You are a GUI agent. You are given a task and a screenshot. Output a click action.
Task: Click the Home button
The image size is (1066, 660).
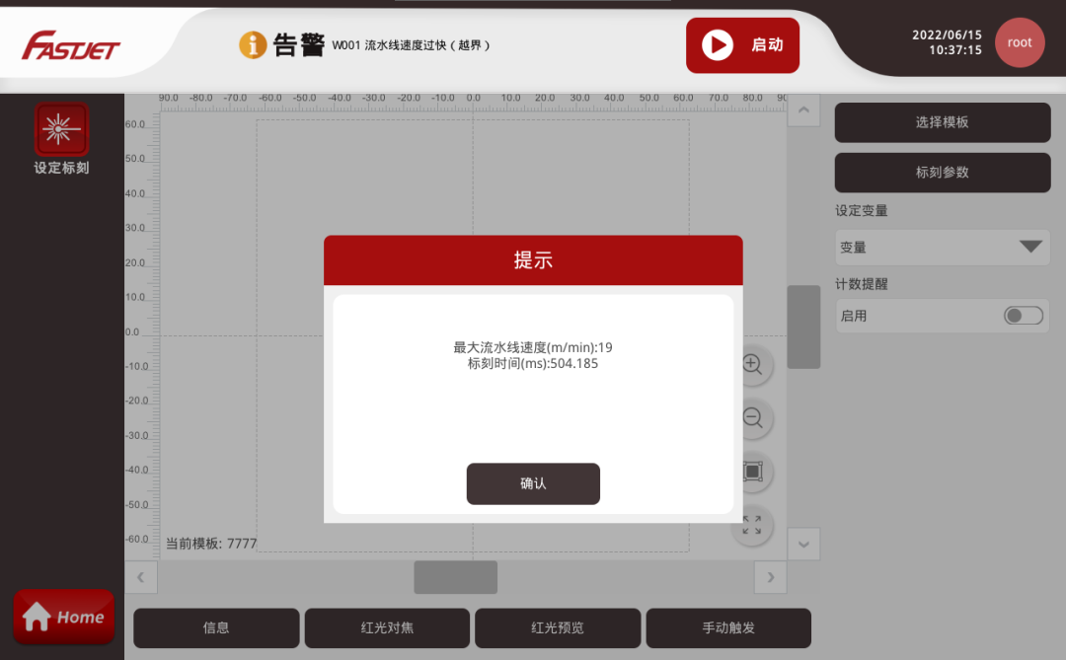point(63,618)
